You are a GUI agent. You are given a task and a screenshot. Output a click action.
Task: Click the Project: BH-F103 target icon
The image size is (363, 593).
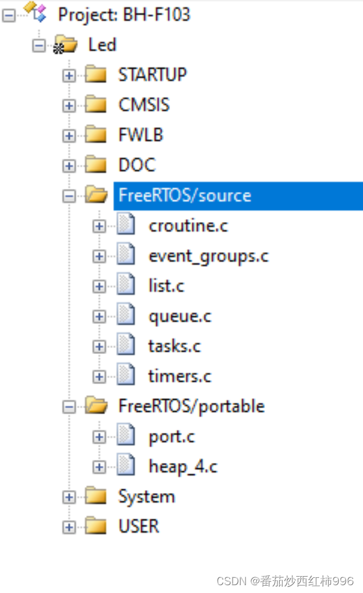pos(35,13)
